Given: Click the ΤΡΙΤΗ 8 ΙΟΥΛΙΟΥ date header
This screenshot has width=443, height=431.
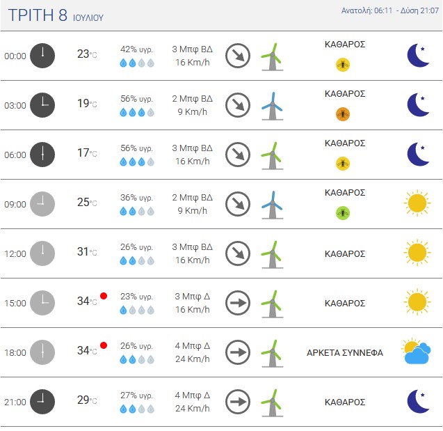Looking at the screenshot, I should click(56, 16).
